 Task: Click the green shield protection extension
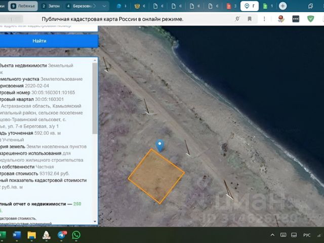[x=310, y=19]
